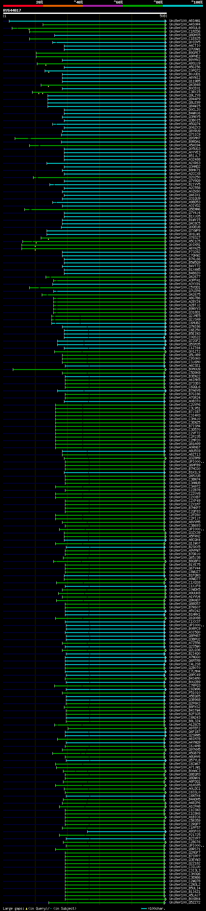206x911 pixels.
Task: Click the white query bar under AV644017
Action: (x=85, y=13)
